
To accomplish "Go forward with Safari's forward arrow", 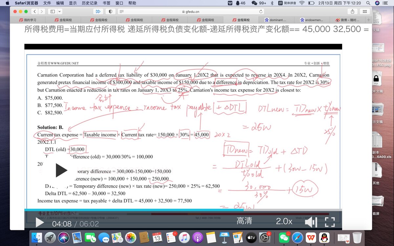I will (x=42, y=11).
